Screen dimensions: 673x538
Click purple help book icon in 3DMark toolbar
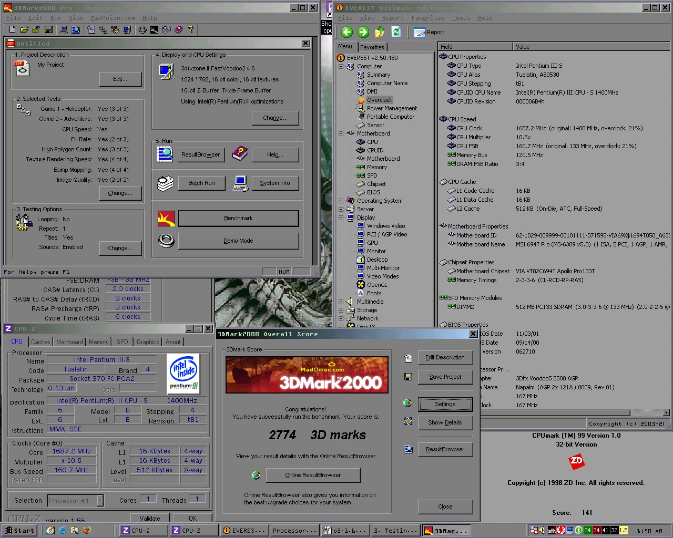click(x=178, y=30)
